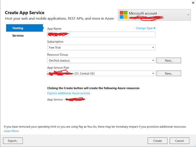The image size is (196, 147).
Task: Click the Microsoft logo in account box
Action: (123, 15)
